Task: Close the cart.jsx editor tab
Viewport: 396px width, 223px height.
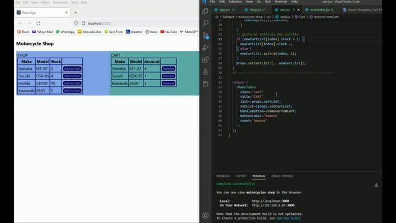Action: (298, 10)
